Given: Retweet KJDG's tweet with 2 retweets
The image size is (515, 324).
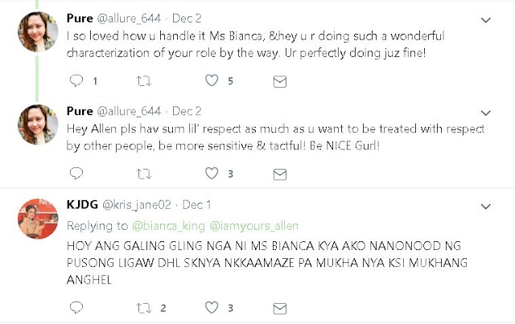Looking at the screenshot, I should (x=144, y=307).
